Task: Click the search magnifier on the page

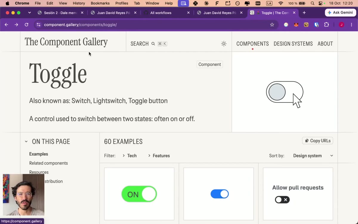Action: [153, 44]
